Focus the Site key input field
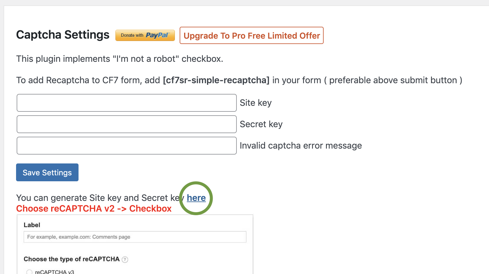The width and height of the screenshot is (489, 274). [127, 103]
